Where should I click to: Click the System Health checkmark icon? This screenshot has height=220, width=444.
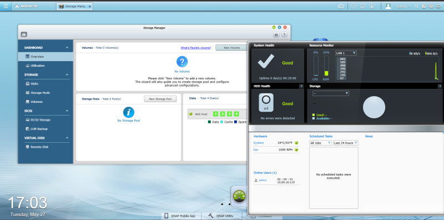(266, 61)
